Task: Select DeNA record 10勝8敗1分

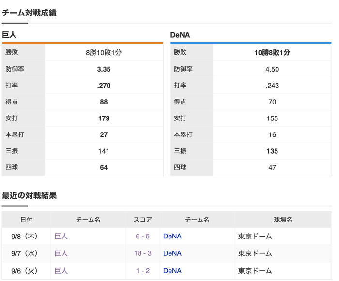Action: pos(272,52)
